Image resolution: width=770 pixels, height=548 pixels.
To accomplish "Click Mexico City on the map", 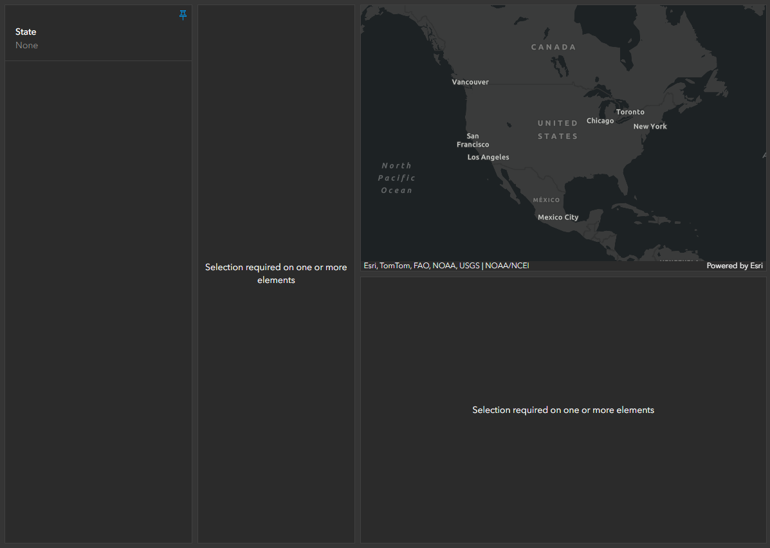I will click(558, 217).
